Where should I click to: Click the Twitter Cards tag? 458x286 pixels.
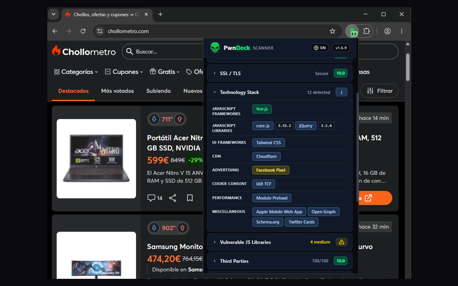click(302, 222)
